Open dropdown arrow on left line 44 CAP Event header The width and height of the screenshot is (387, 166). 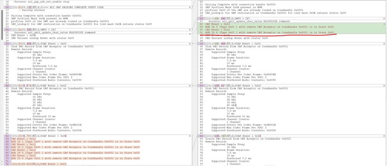coord(190,86)
